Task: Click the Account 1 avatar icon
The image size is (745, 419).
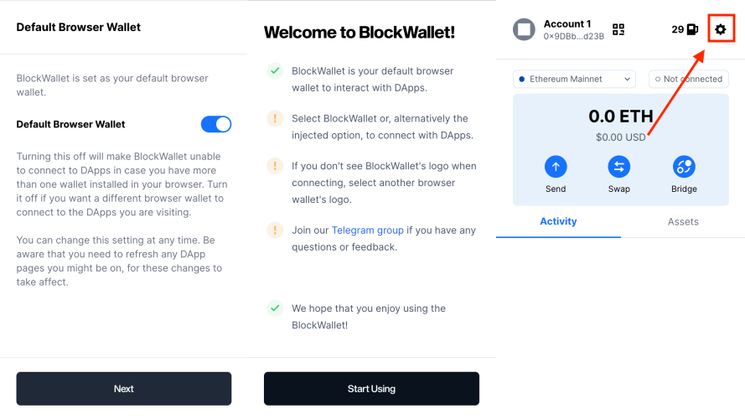Action: [x=525, y=29]
